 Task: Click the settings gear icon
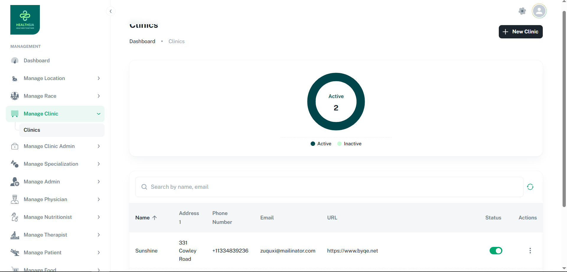pyautogui.click(x=522, y=11)
